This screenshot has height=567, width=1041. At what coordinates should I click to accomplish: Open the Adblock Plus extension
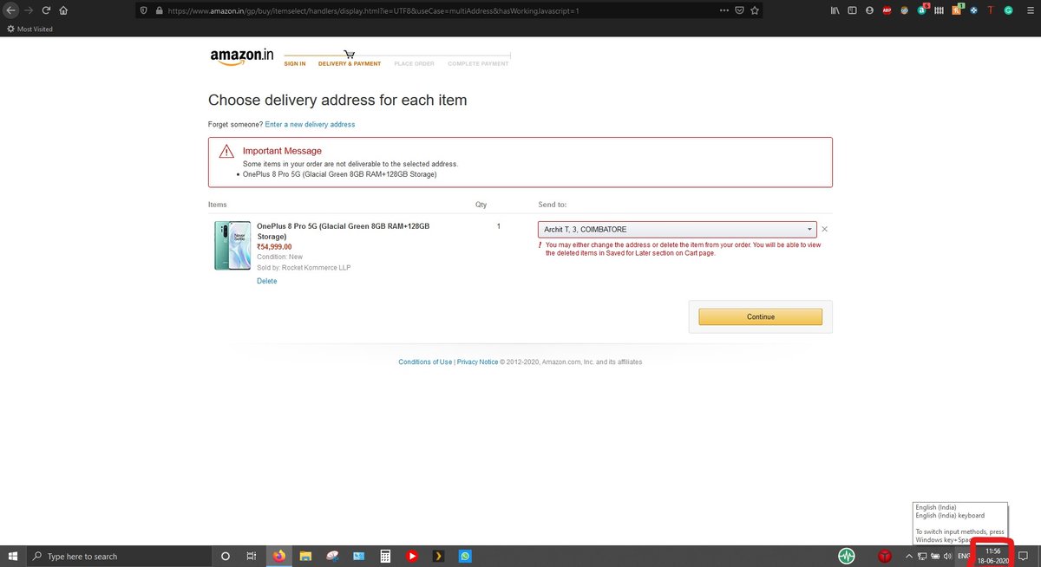[886, 10]
